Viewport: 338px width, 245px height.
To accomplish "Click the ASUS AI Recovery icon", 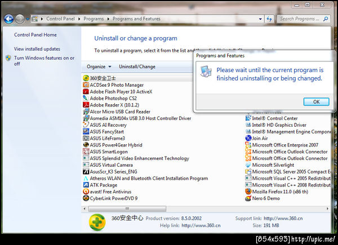I will coord(86,125).
